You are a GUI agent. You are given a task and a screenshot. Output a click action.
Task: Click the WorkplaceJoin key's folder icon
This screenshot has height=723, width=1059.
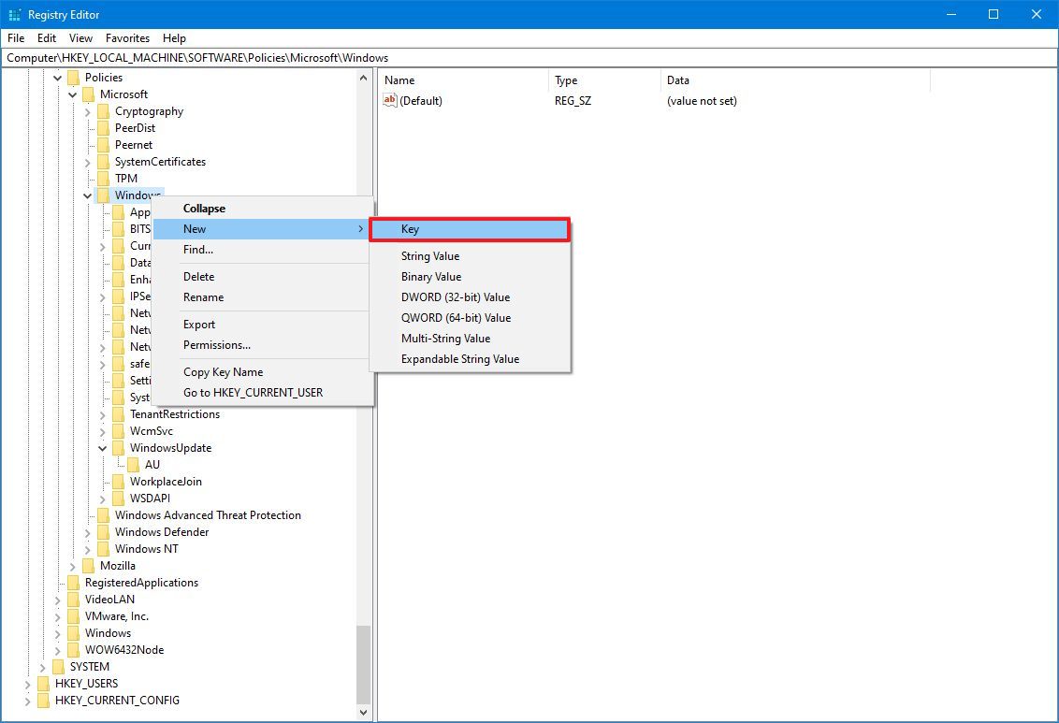pos(119,481)
